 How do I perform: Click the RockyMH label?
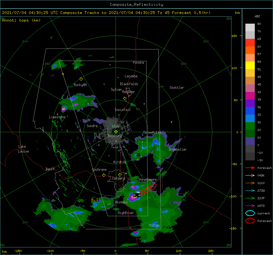[80, 85]
